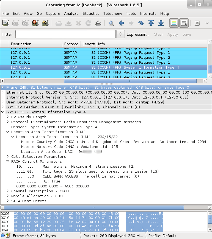
Task: Click the Save filter button
Action: point(187,35)
